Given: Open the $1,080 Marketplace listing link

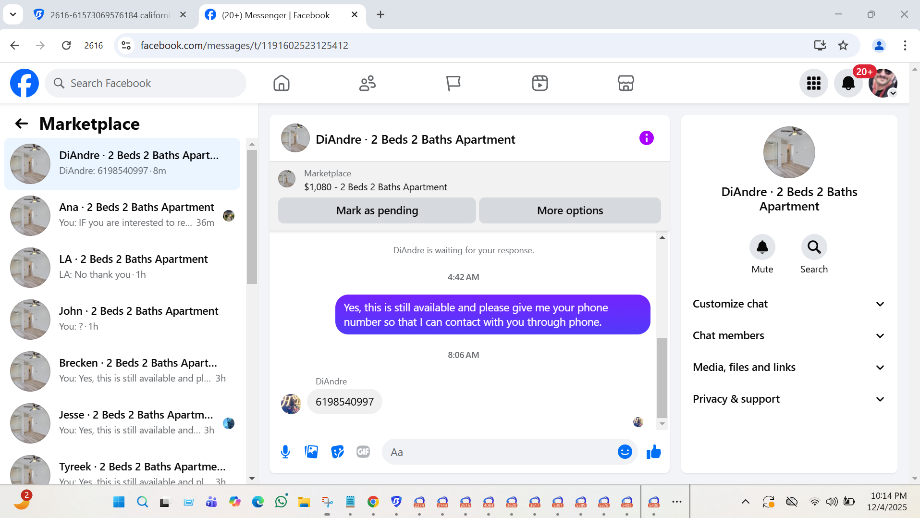Looking at the screenshot, I should 375,187.
